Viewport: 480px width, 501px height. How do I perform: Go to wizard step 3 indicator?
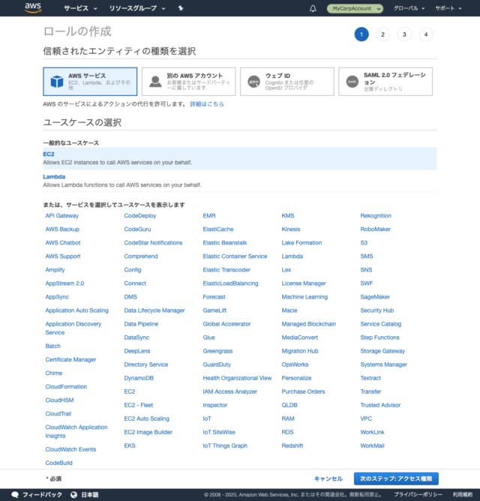point(404,34)
